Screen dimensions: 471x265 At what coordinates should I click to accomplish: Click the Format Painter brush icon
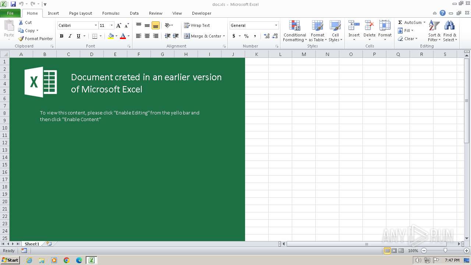tap(21, 39)
